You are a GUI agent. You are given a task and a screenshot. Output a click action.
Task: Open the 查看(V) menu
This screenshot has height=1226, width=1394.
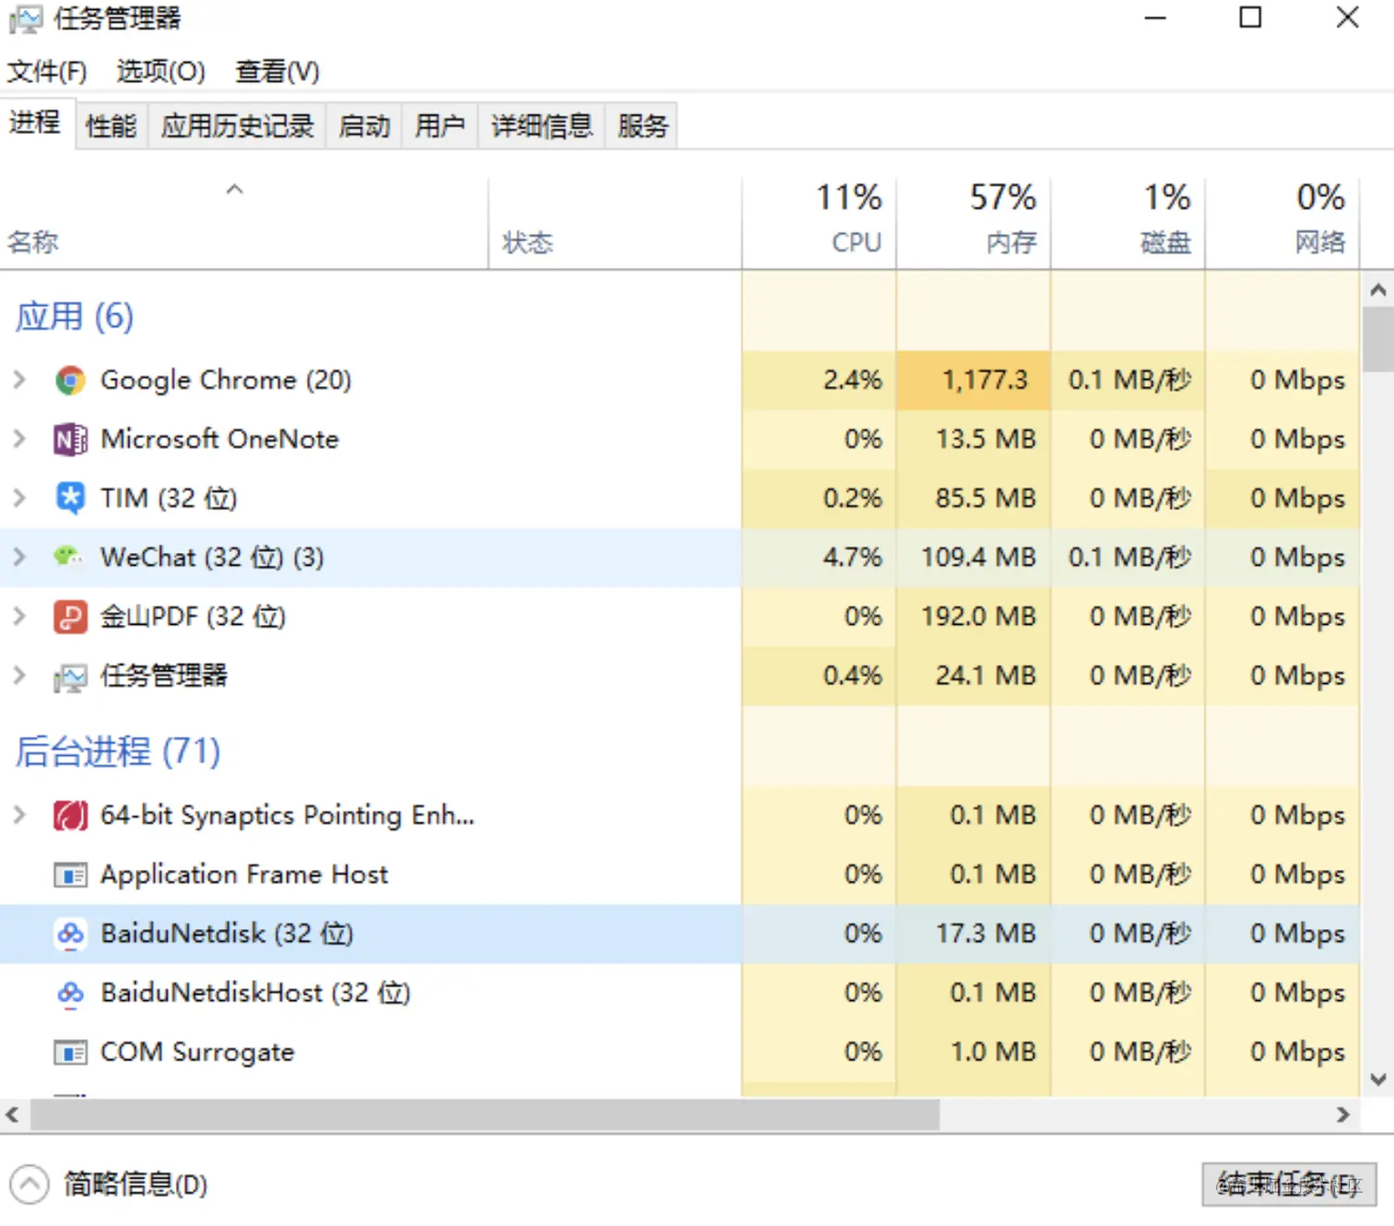click(x=278, y=71)
